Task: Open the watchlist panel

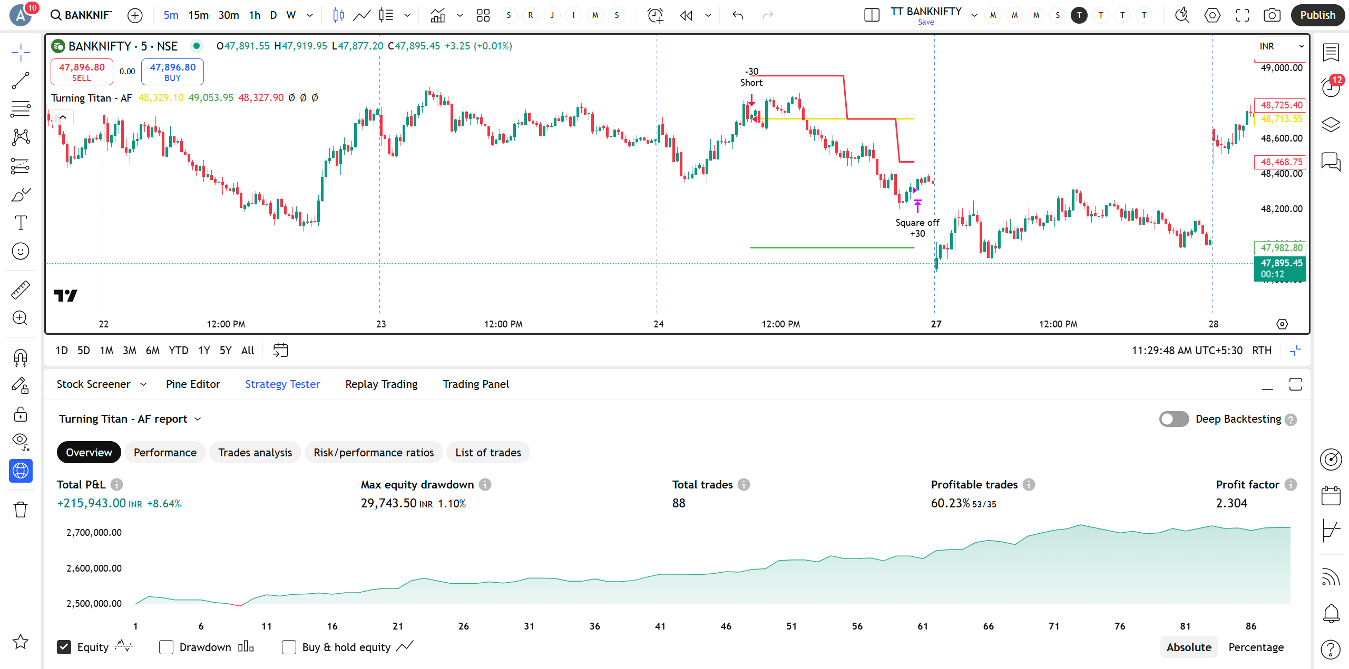Action: point(1331,52)
